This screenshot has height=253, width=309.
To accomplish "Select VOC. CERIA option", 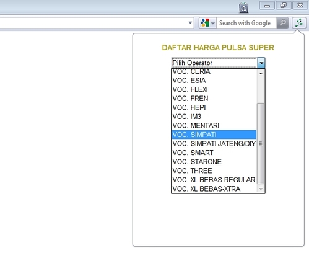I will click(214, 71).
